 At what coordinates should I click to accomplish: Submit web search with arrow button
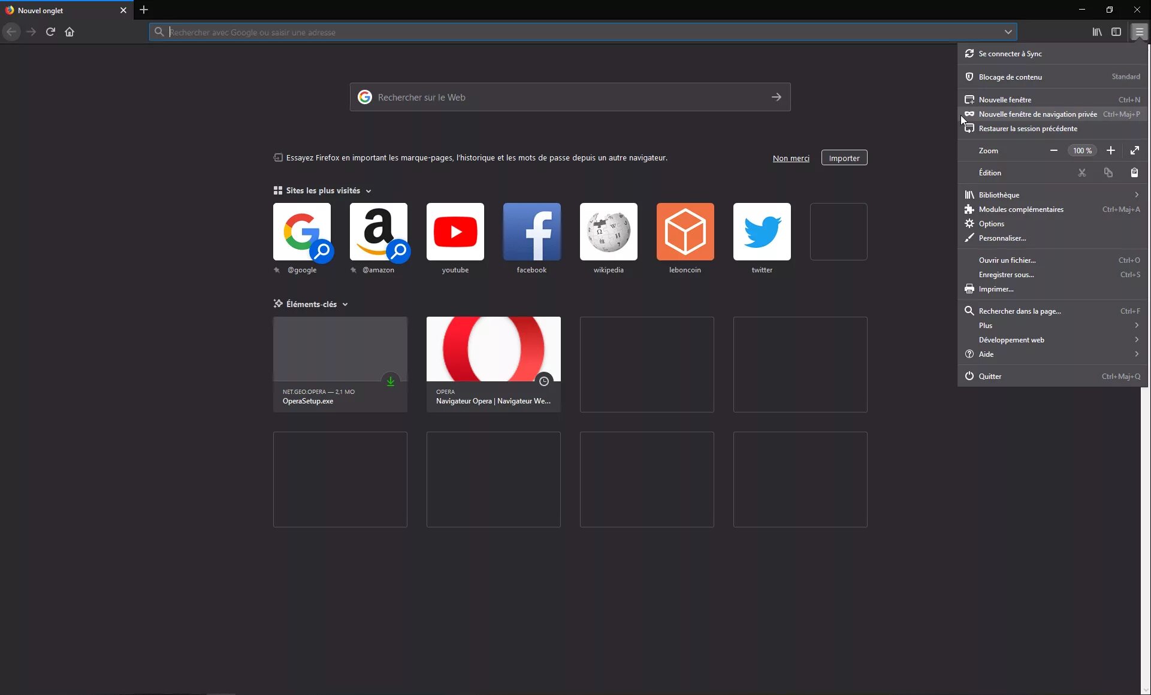pos(776,97)
